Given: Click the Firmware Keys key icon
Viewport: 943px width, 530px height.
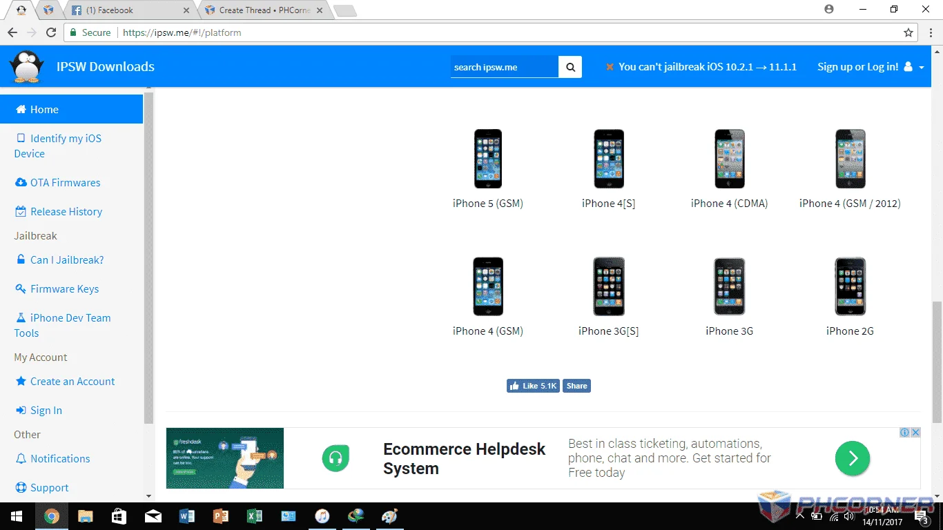Looking at the screenshot, I should pyautogui.click(x=21, y=289).
